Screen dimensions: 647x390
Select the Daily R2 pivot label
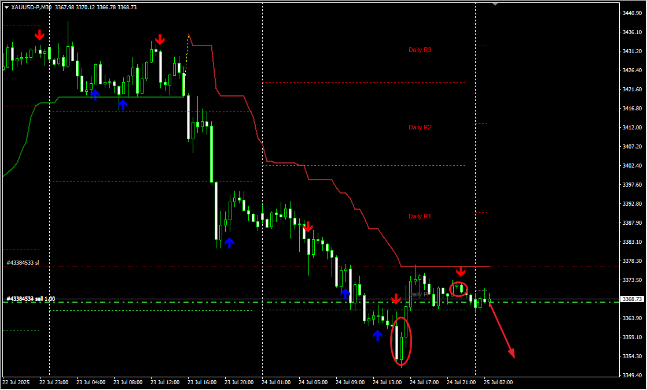420,128
